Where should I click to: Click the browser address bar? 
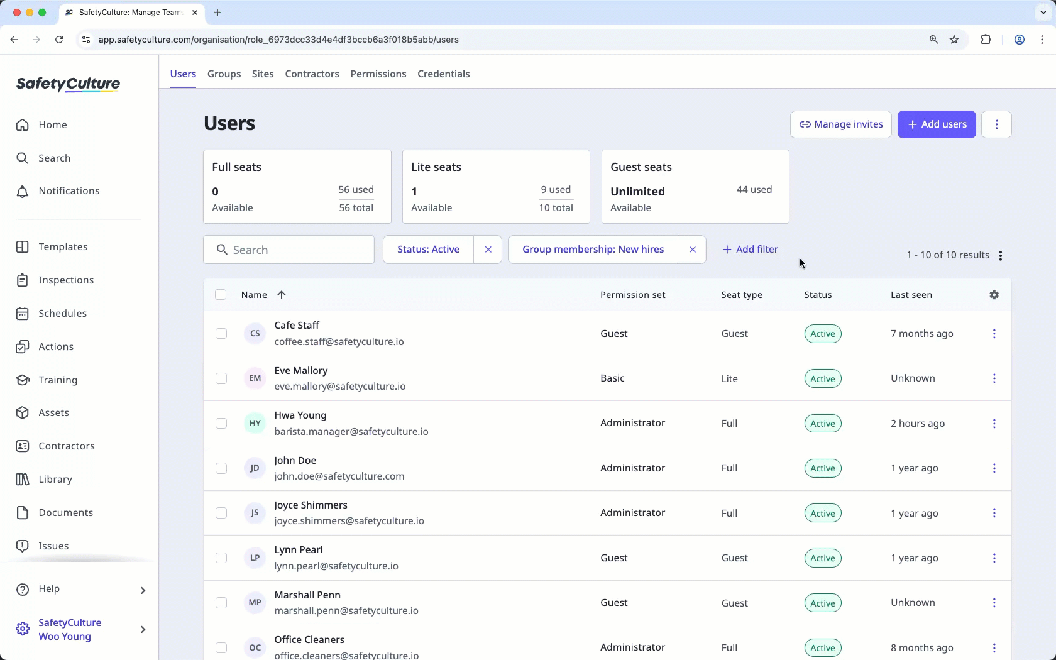pyautogui.click(x=503, y=40)
